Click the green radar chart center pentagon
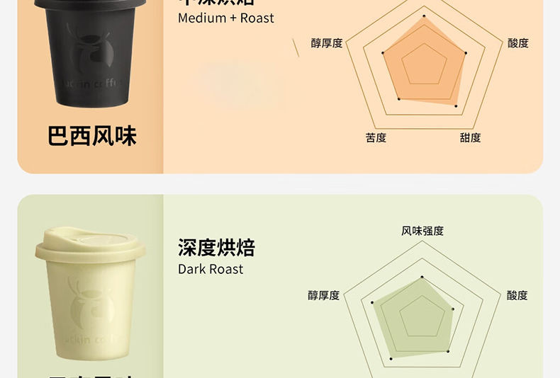 422,317
